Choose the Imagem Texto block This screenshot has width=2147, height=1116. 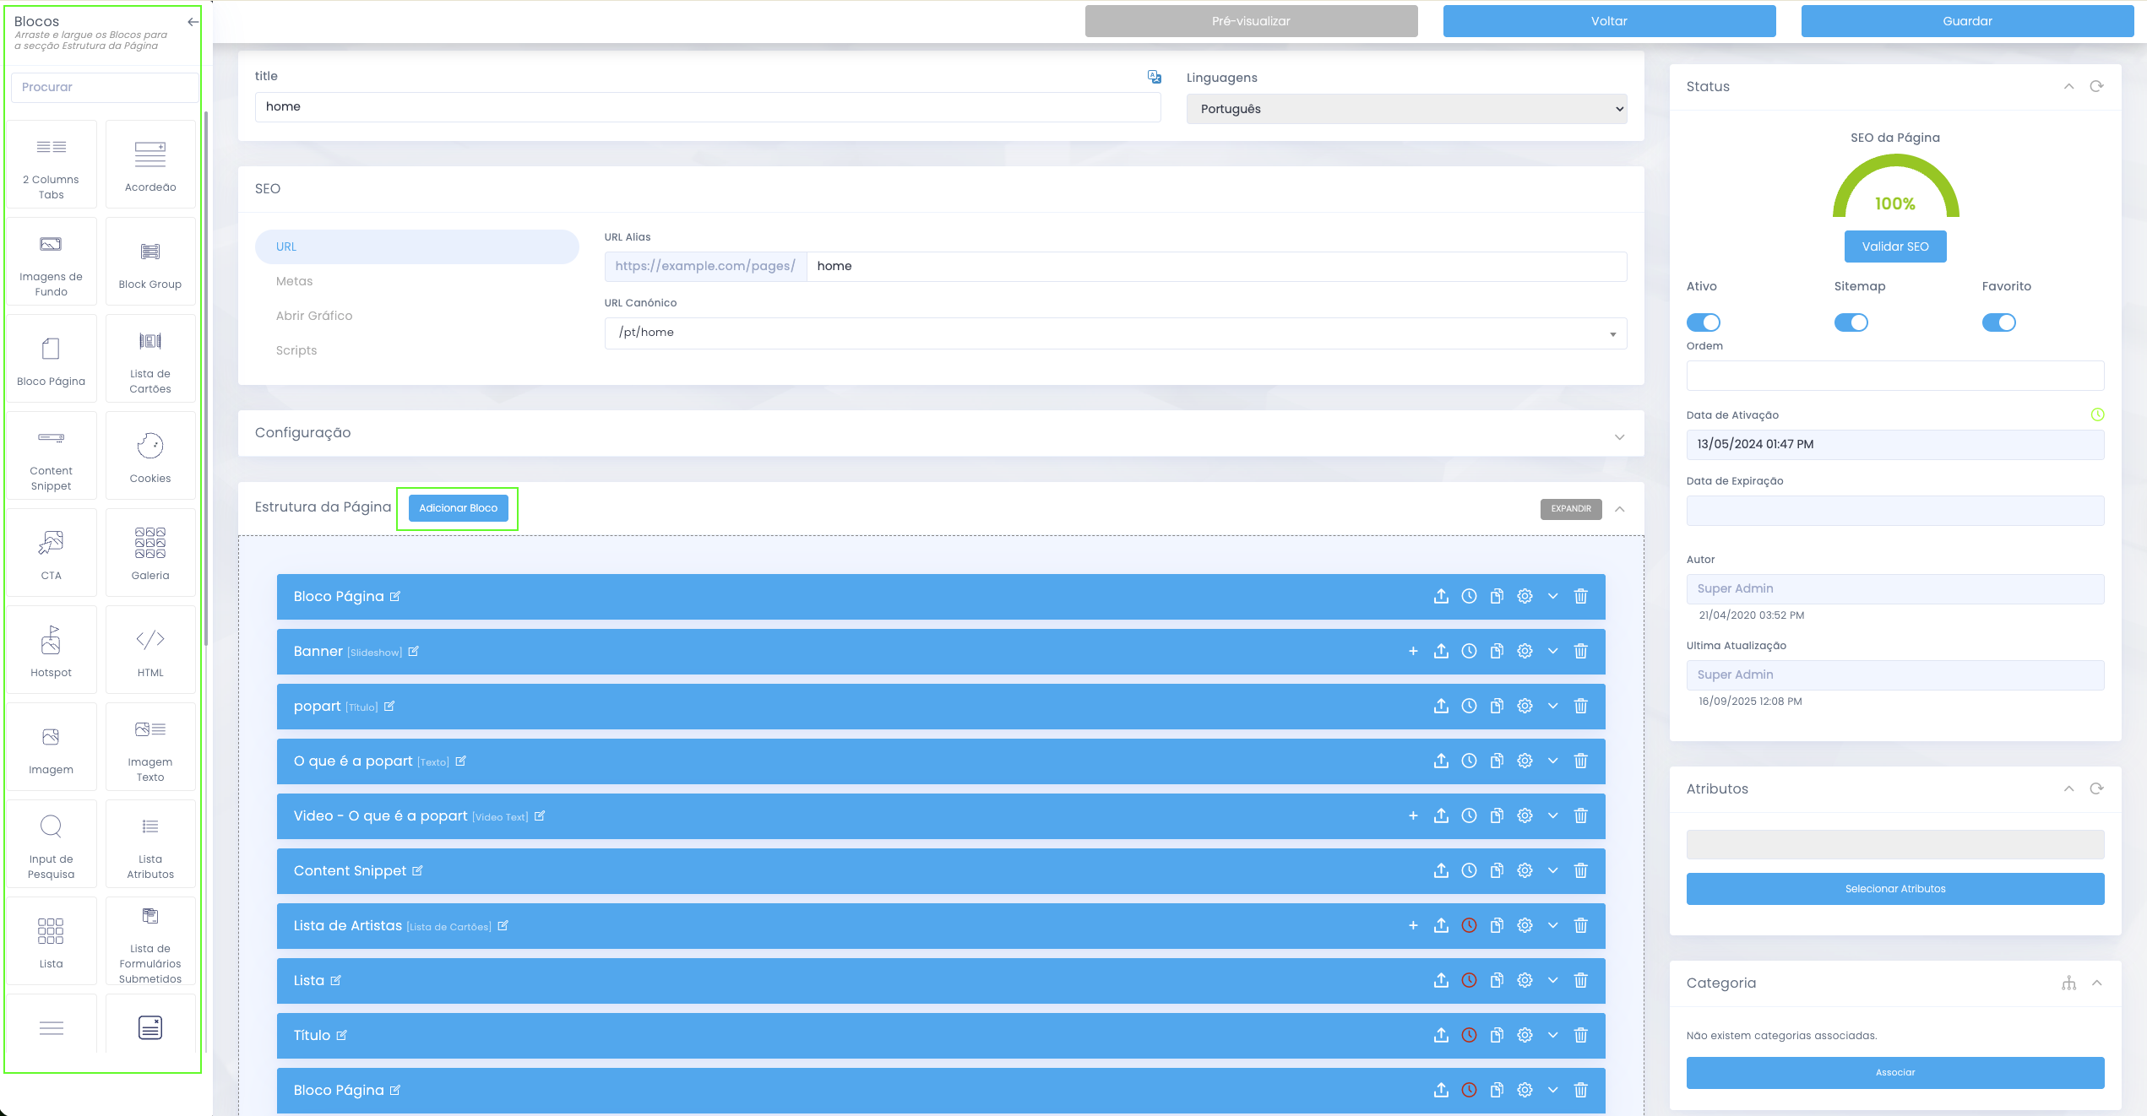pyautogui.click(x=150, y=747)
